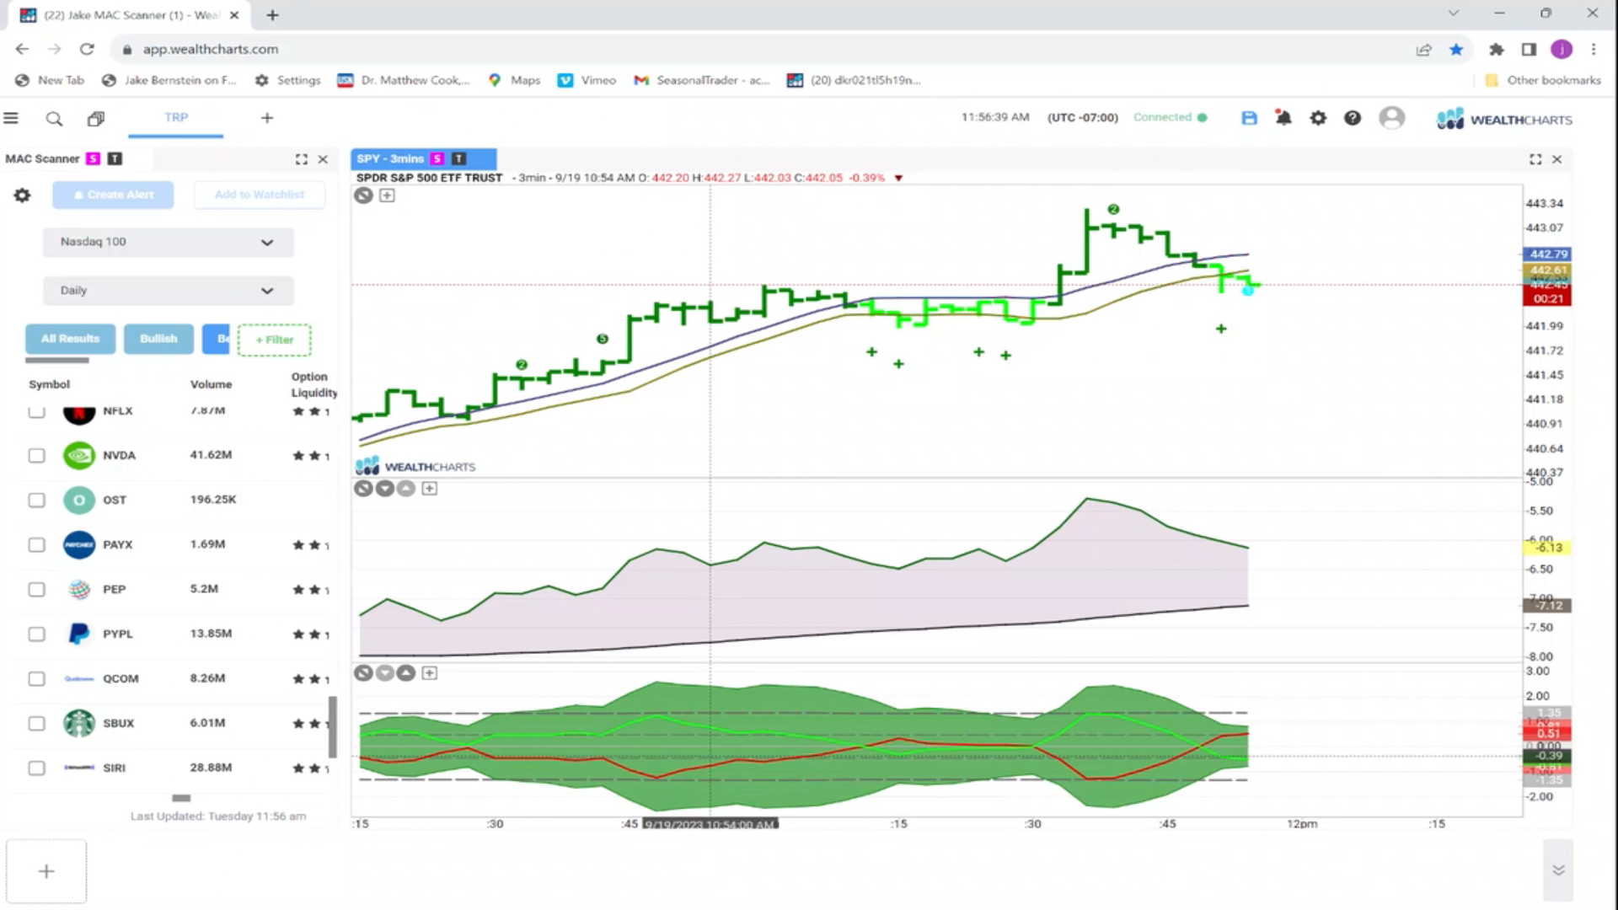Hide indicators on the main price pane

(363, 195)
